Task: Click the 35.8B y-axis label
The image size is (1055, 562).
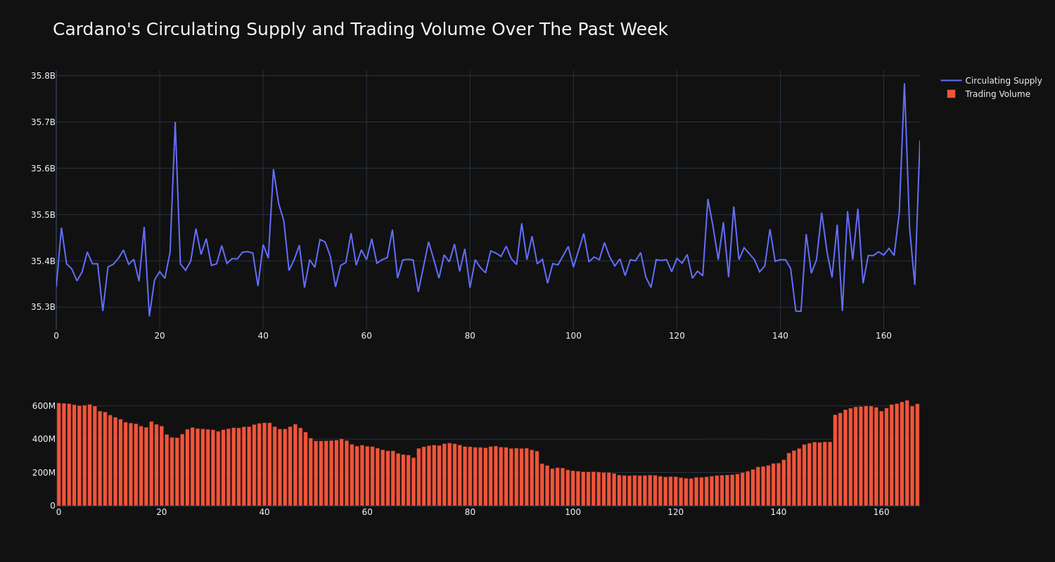Action: (43, 76)
